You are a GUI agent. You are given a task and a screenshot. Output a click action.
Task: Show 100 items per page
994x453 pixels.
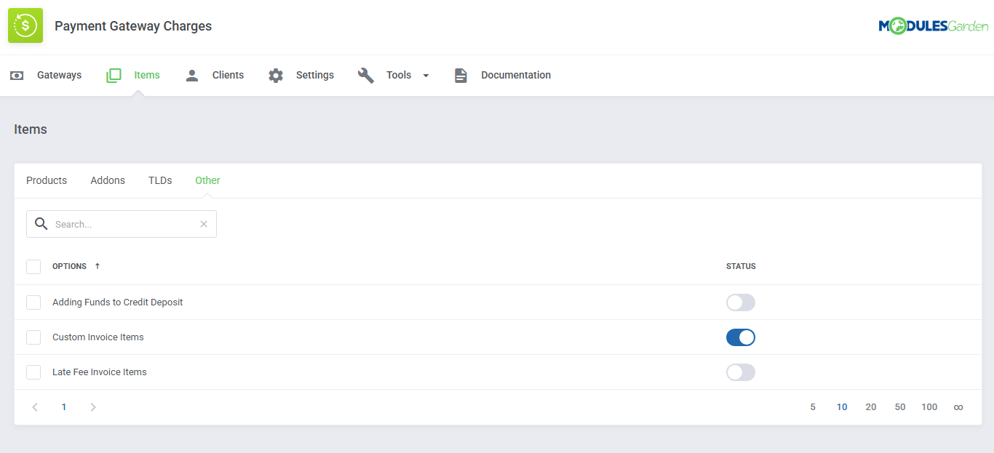[x=929, y=406]
